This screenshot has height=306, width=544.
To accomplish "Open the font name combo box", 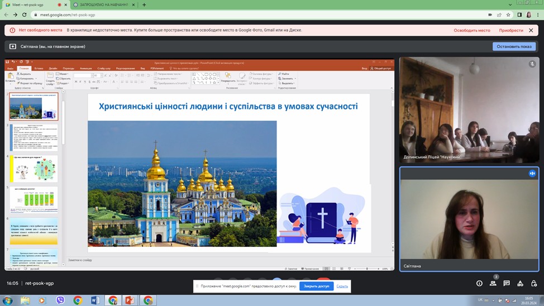I will tap(83, 75).
